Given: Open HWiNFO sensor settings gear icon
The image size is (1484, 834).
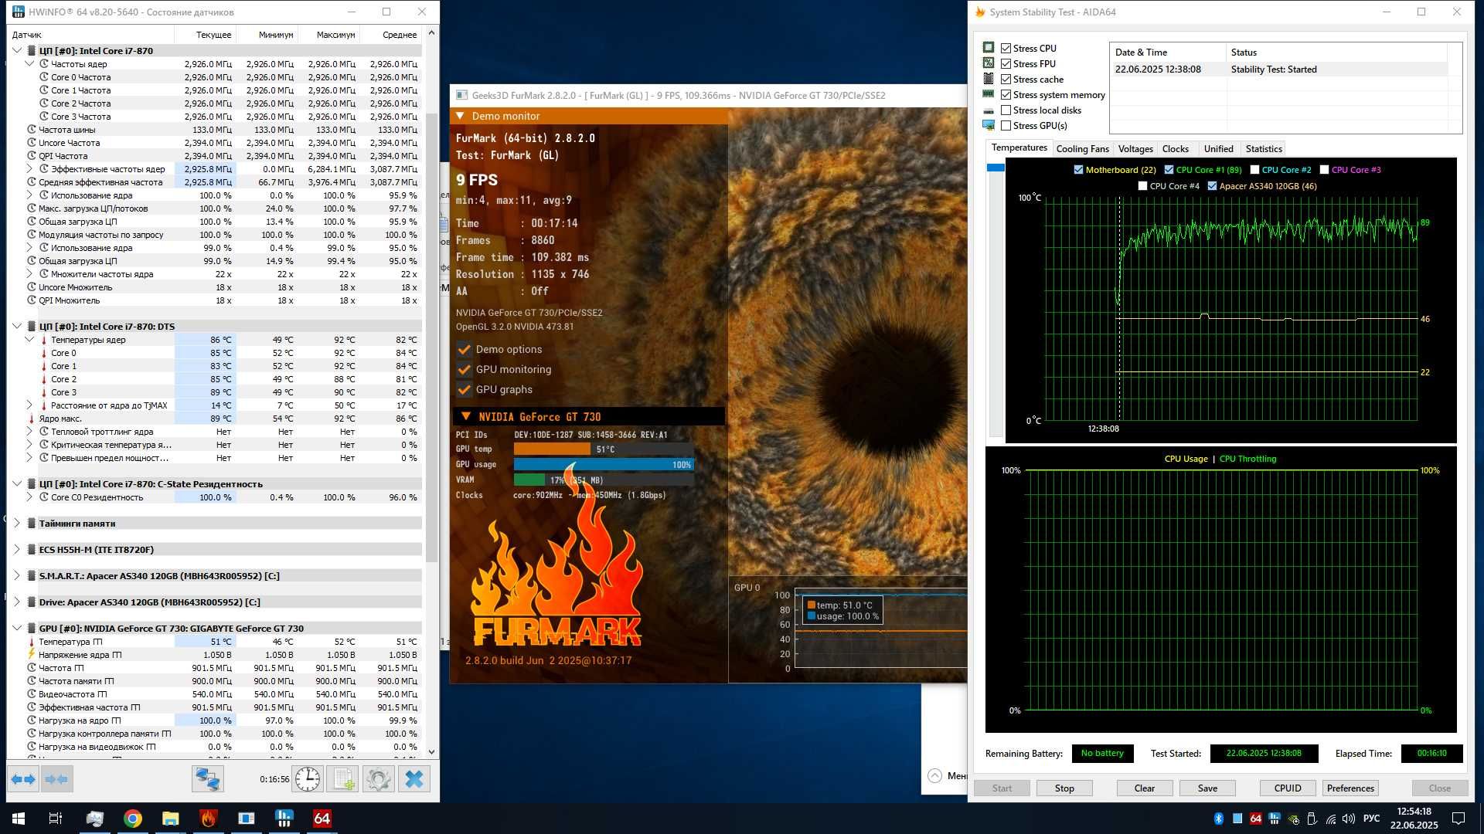Looking at the screenshot, I should pos(379,779).
